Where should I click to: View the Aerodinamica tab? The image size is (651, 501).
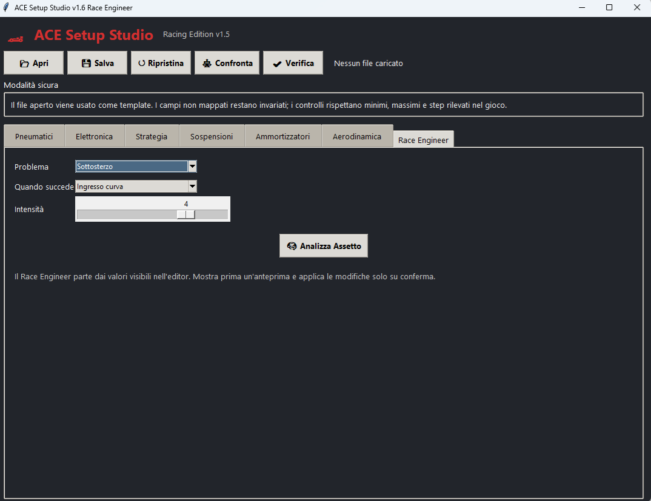(357, 136)
